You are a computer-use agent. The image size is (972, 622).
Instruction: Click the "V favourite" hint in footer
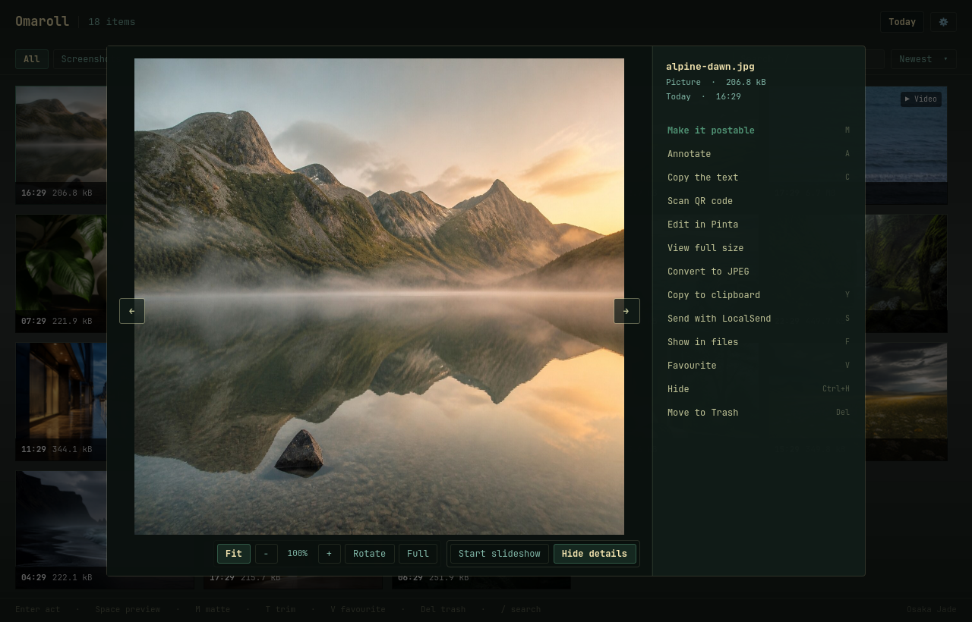[358, 609]
